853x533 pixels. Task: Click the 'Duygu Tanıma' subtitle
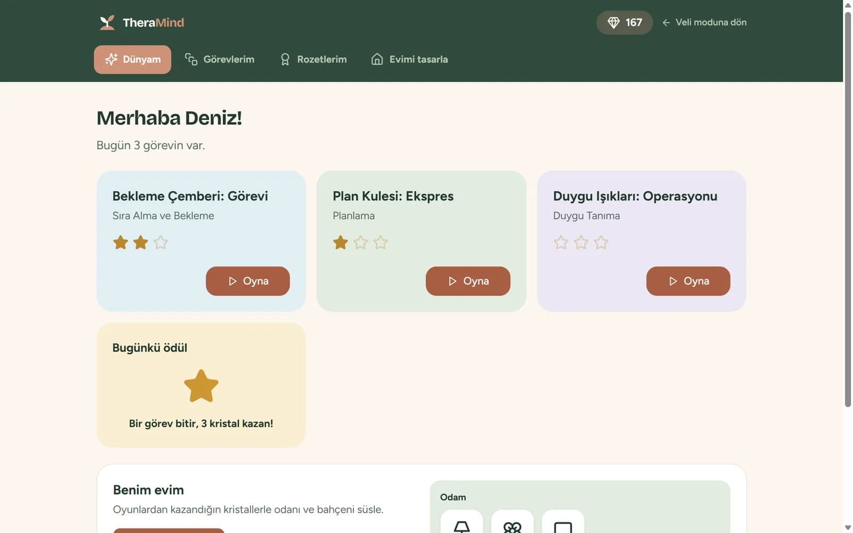586,216
